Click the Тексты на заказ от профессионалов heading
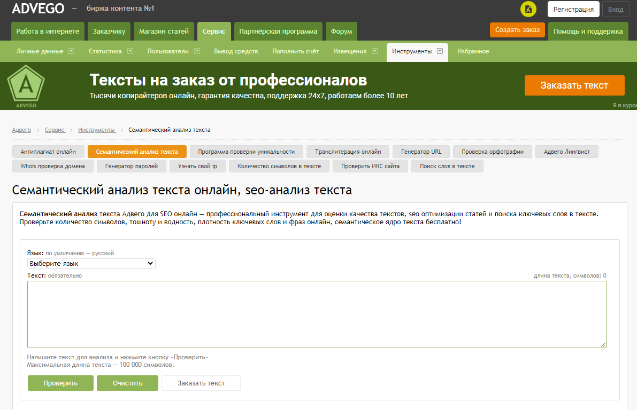 coord(228,80)
